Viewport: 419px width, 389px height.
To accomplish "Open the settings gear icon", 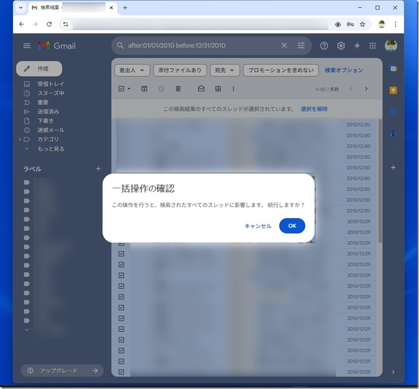I will pos(341,46).
